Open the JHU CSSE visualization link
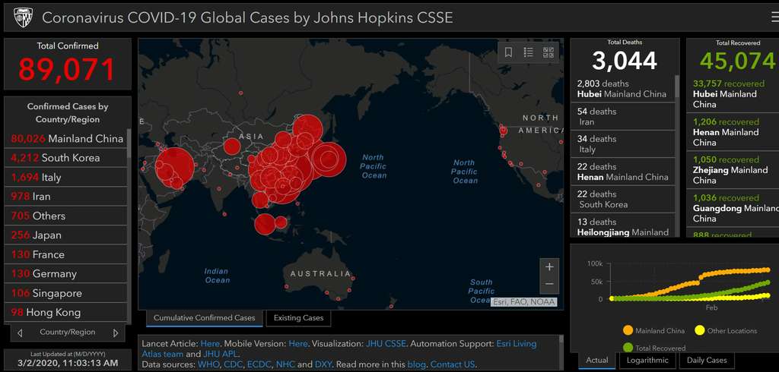This screenshot has height=372, width=779. pyautogui.click(x=386, y=343)
